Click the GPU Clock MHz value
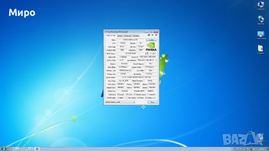The height and width of the screenshot is (151, 269). [121, 84]
